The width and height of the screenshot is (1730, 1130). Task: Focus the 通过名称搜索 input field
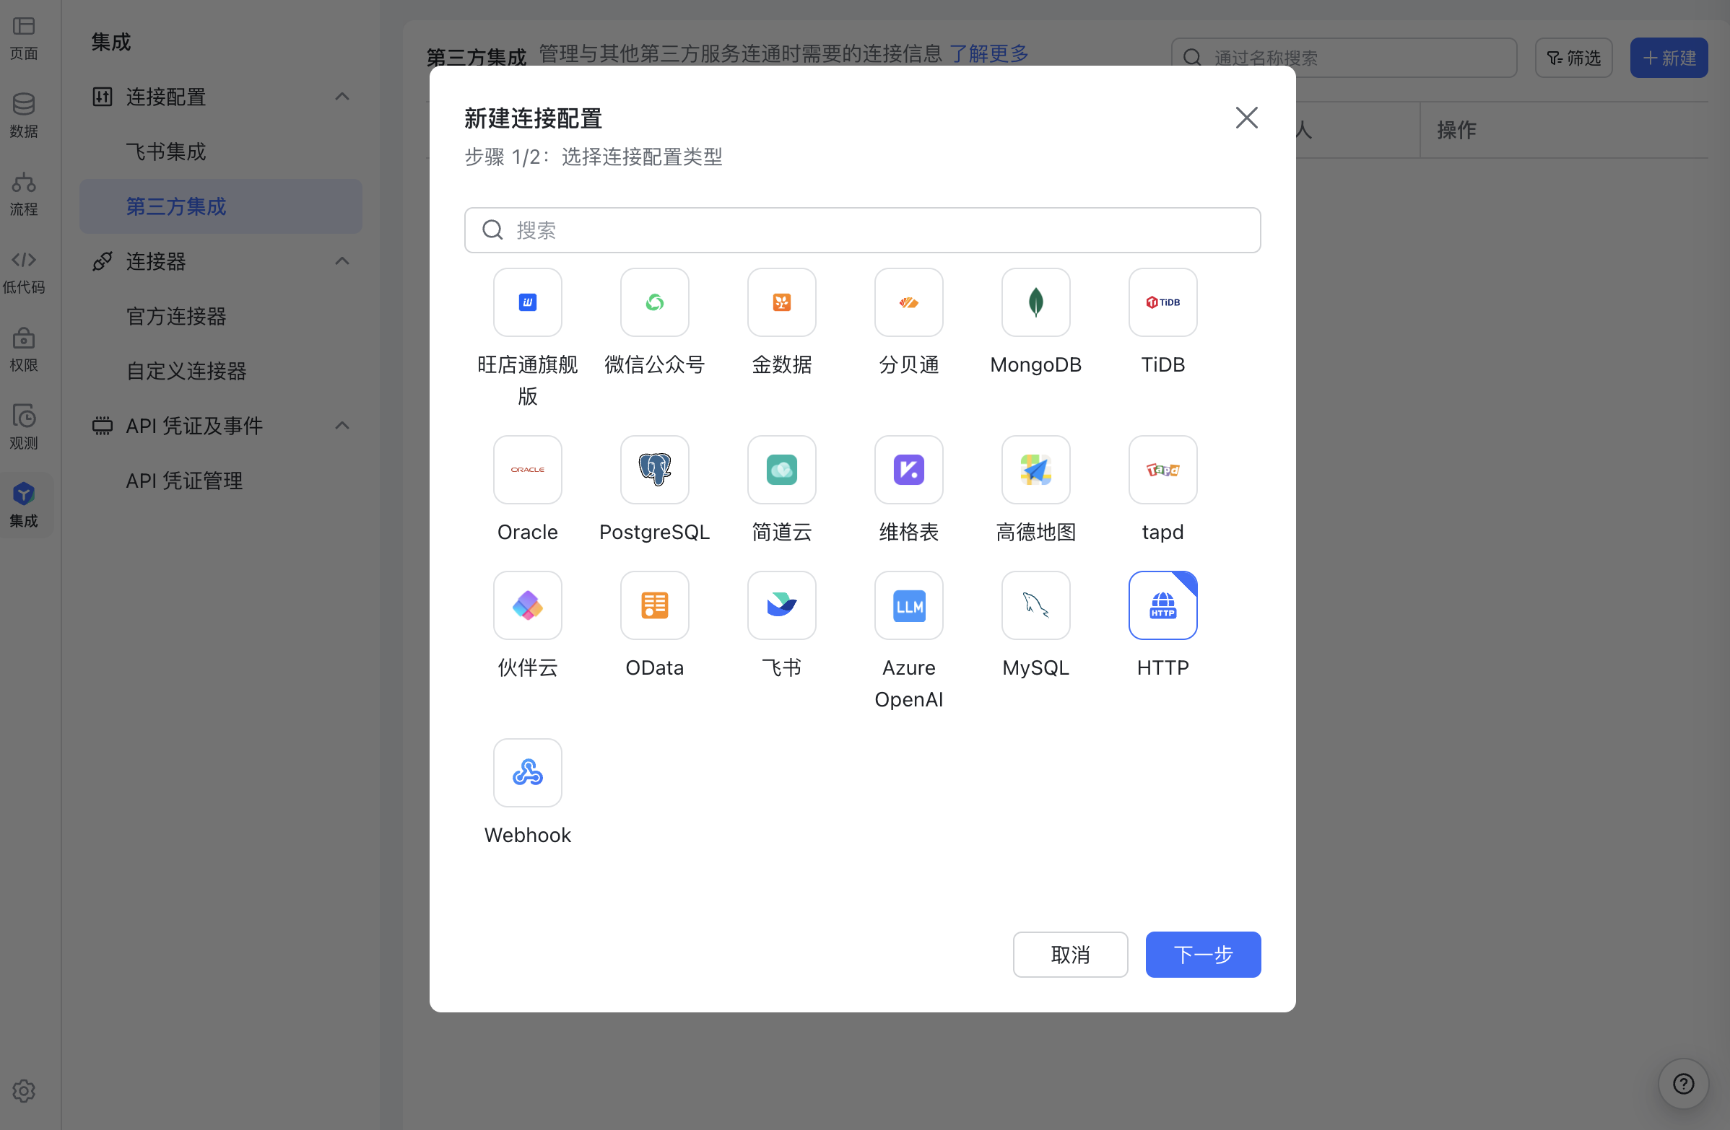pos(1344,58)
